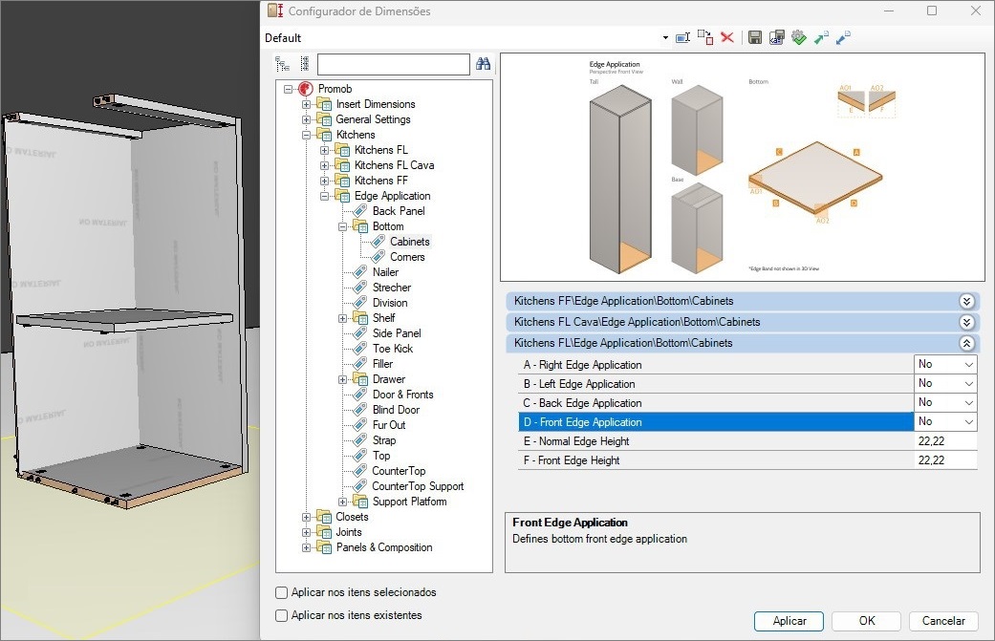This screenshot has height=641, width=995.
Task: Open the C - Back Edge Application dropdown
Action: tap(968, 402)
